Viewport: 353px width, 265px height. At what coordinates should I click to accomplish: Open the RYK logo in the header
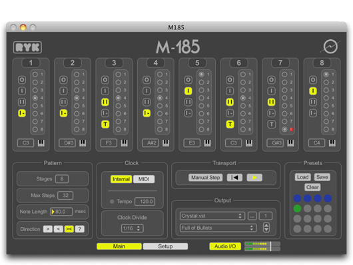[x=27, y=47]
